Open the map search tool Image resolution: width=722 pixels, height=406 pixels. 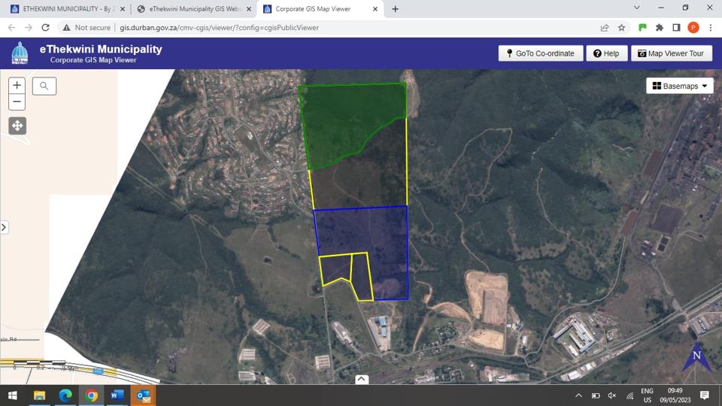pyautogui.click(x=44, y=86)
